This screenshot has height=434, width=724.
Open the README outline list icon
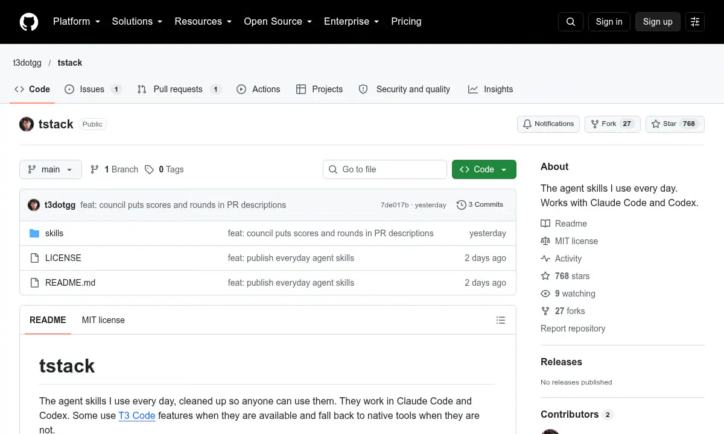[x=501, y=320]
